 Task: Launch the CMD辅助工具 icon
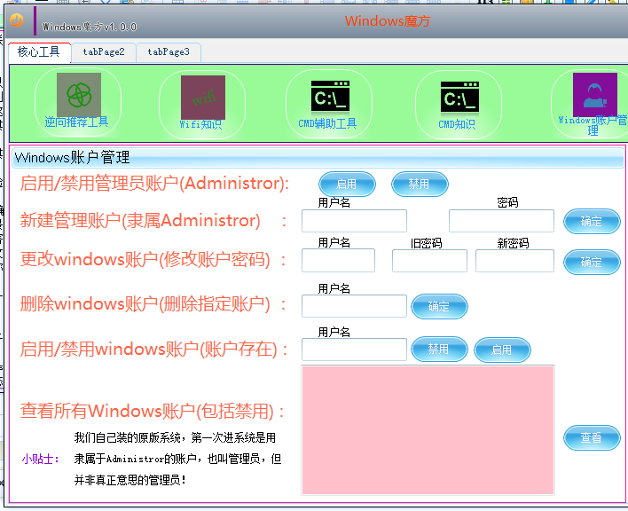(x=329, y=103)
